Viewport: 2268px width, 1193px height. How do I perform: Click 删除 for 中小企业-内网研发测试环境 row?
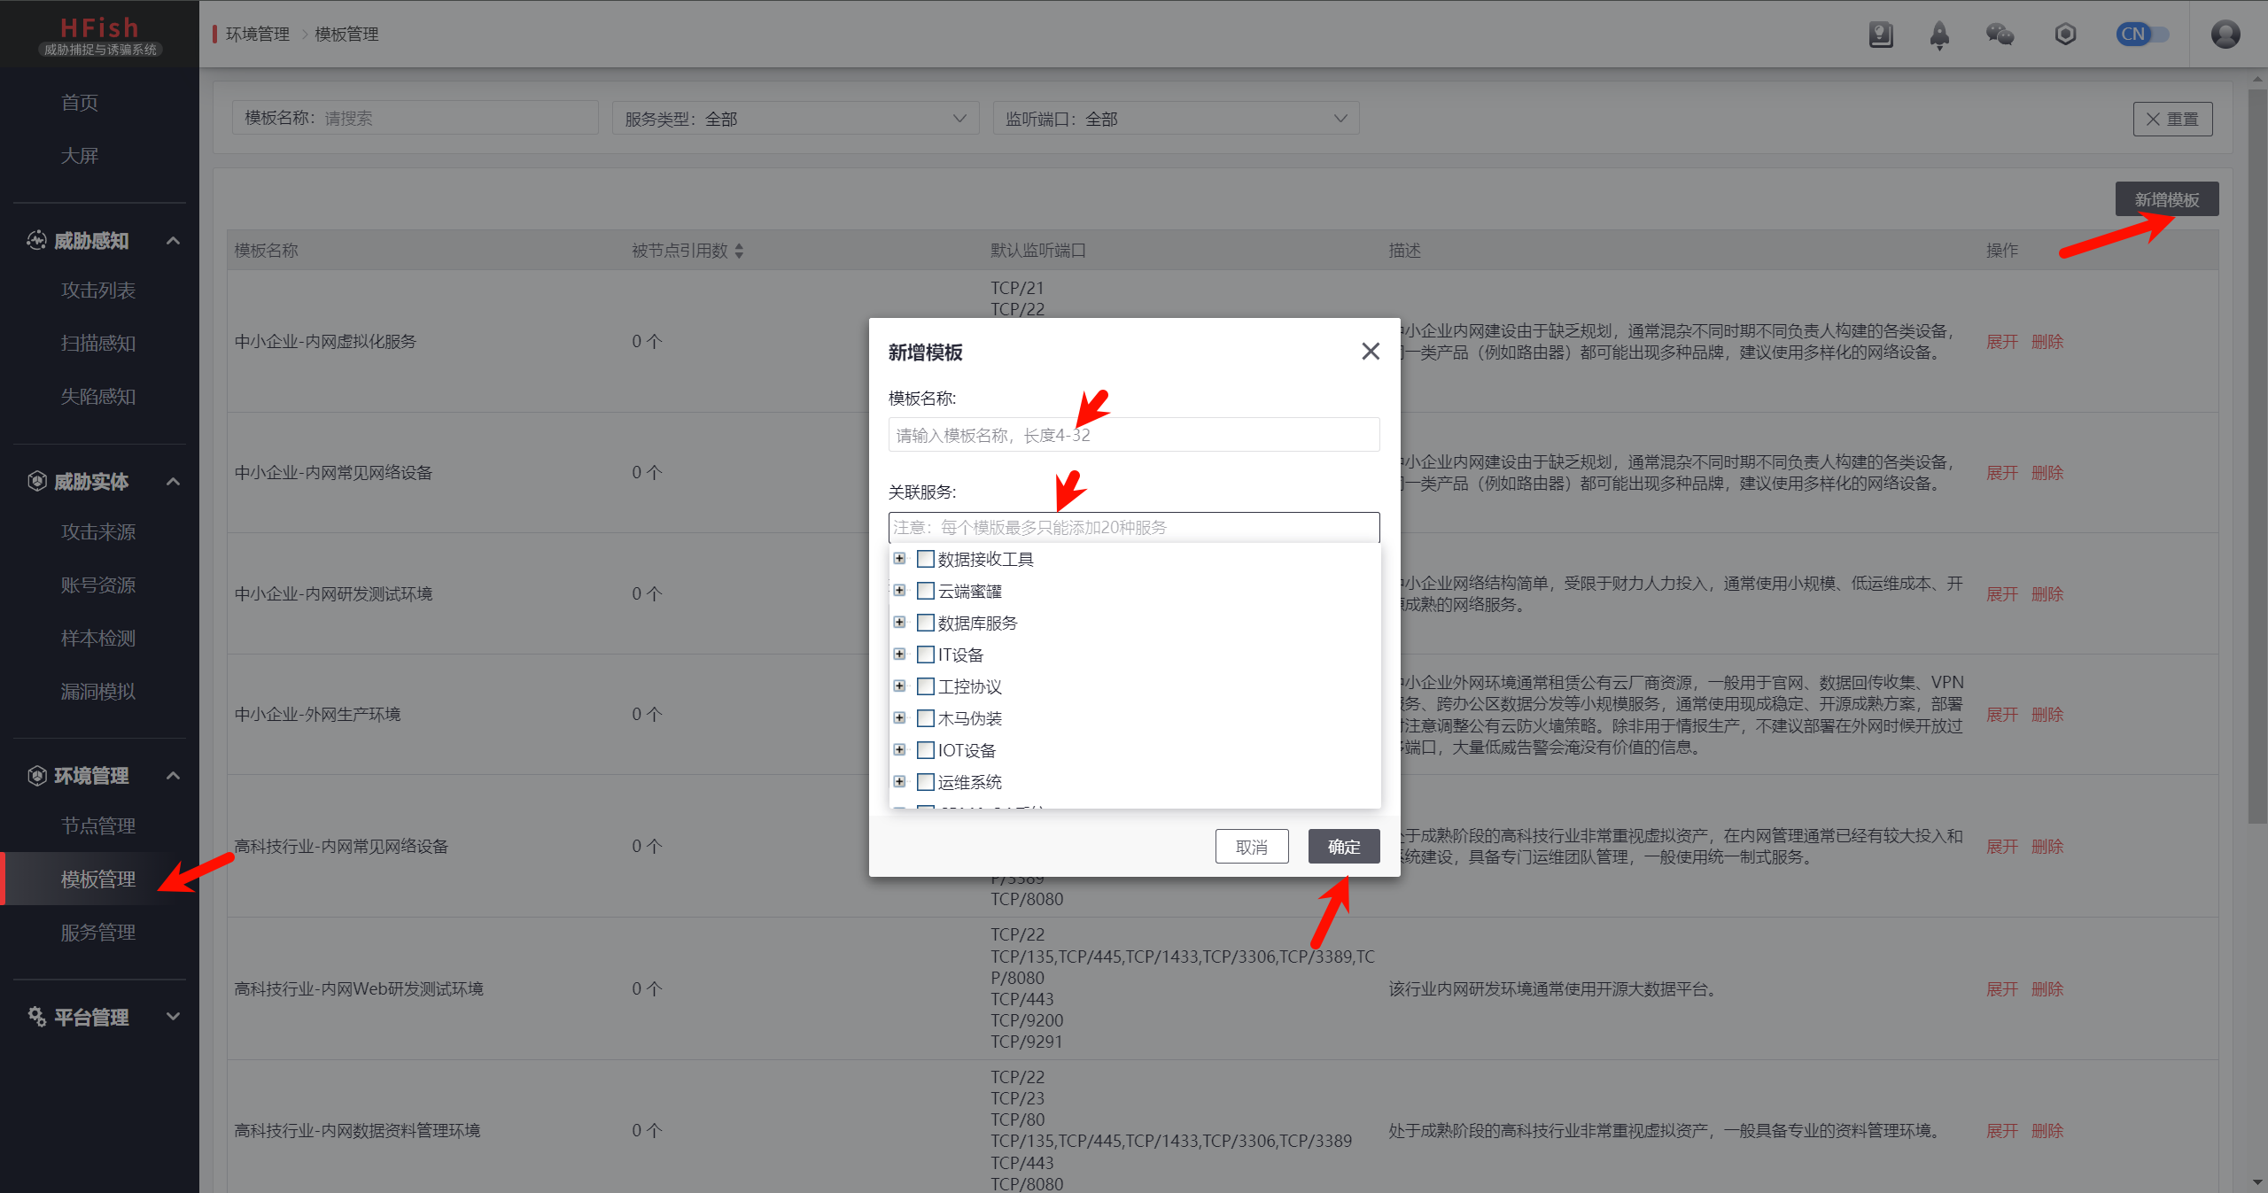2047,594
